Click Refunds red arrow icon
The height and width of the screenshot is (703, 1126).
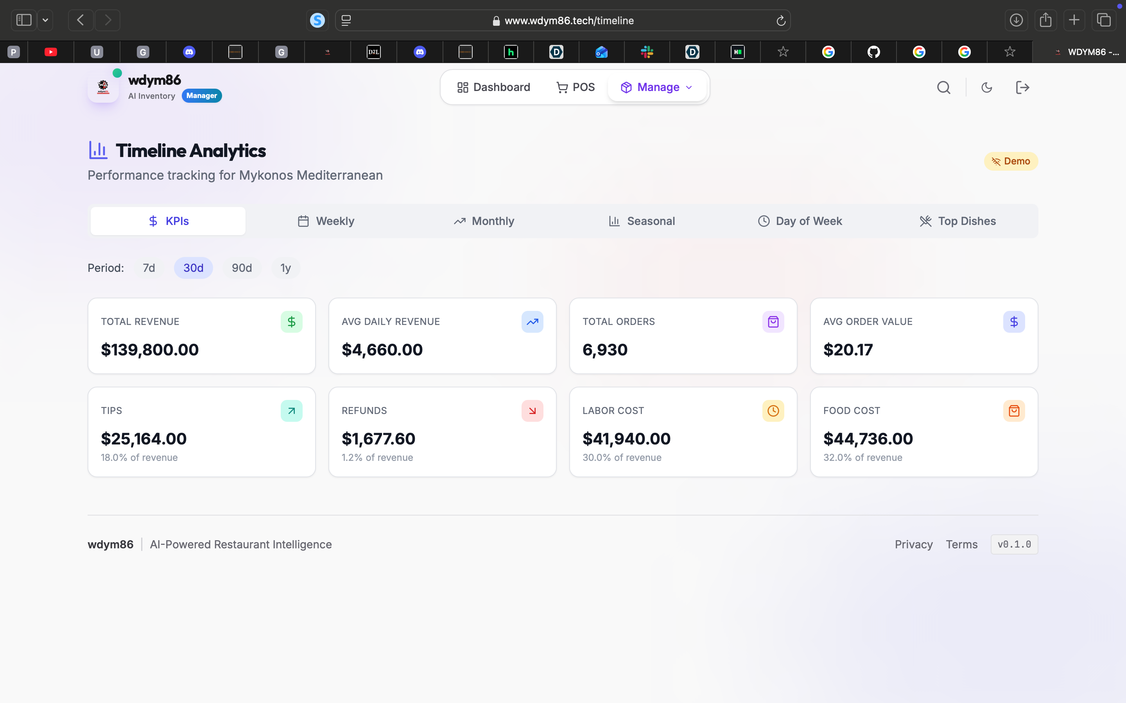tap(532, 411)
